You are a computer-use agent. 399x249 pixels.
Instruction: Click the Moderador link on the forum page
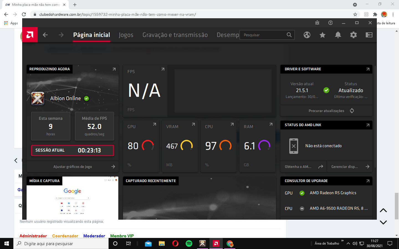[94, 236]
